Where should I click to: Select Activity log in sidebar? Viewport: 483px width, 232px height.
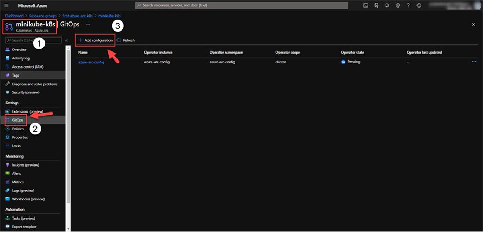coord(21,58)
